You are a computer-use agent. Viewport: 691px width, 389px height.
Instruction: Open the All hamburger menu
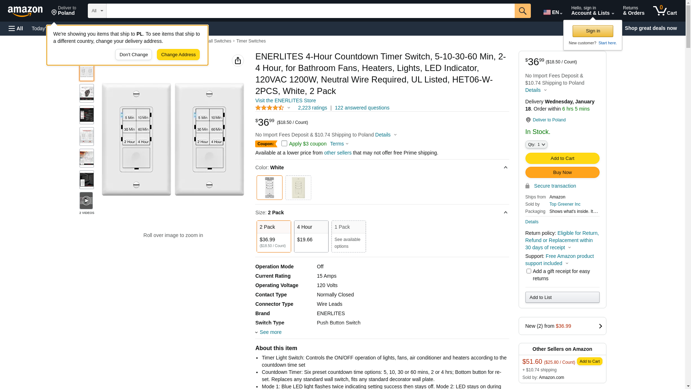point(16,28)
